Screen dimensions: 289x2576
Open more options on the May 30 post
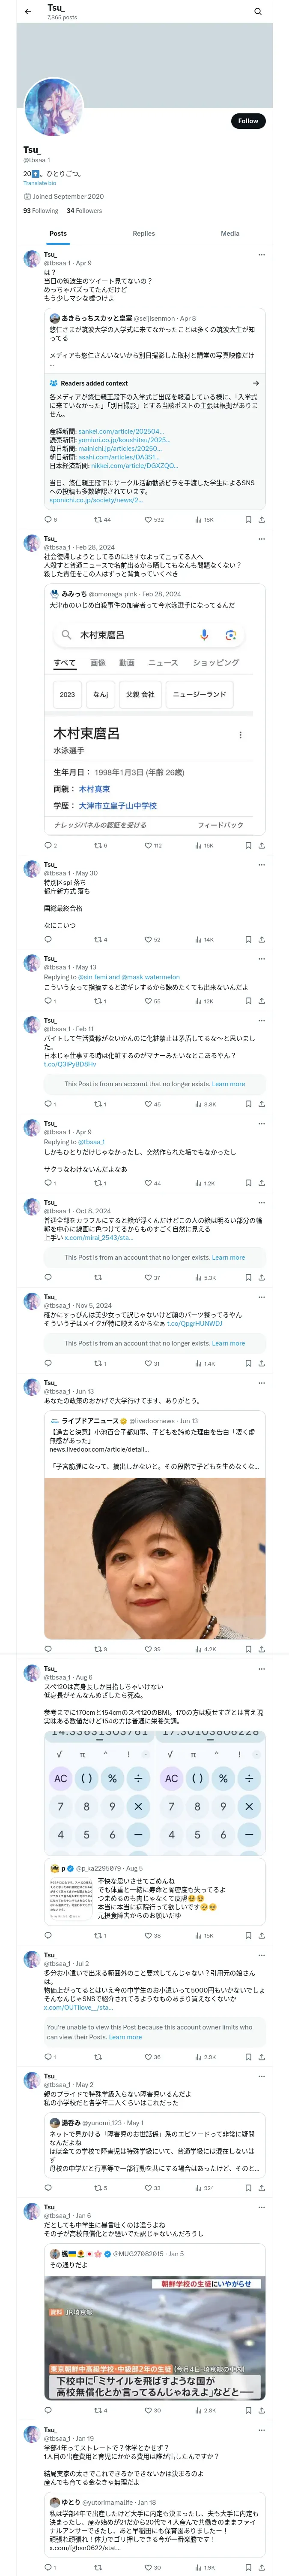tap(261, 864)
